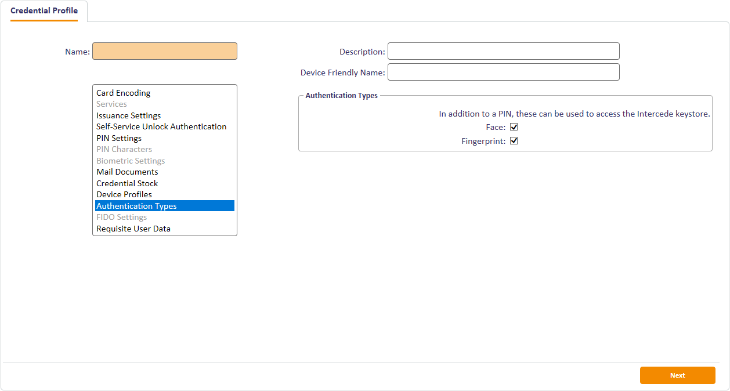Click the Device Friendly Name field

point(503,72)
